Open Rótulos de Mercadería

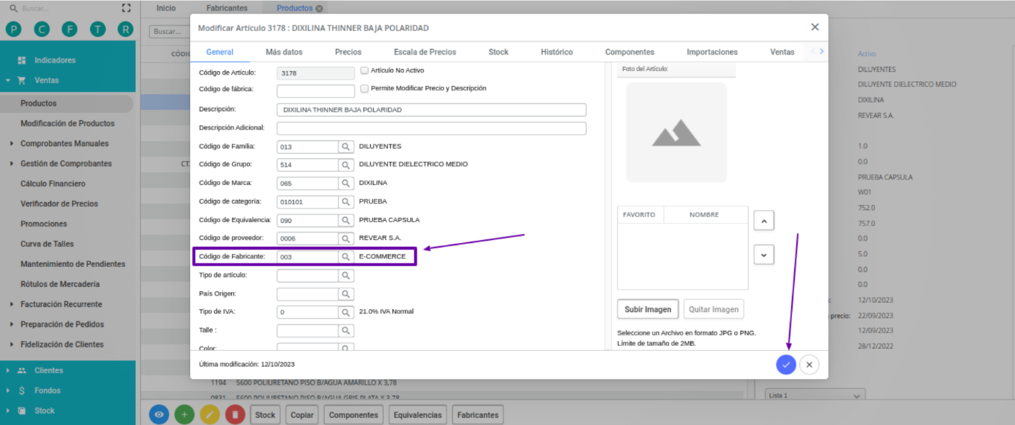click(60, 285)
